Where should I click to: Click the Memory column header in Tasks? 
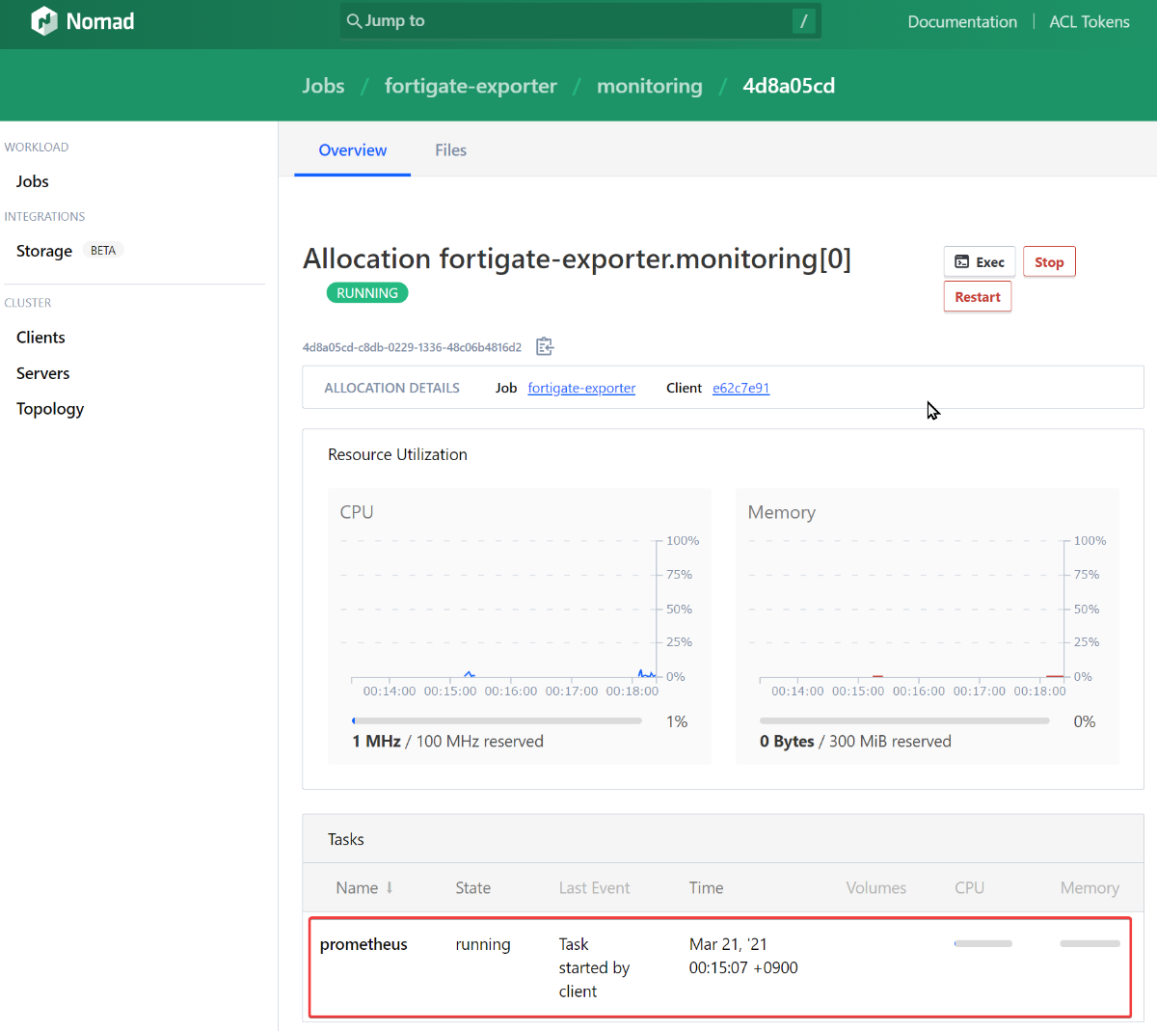point(1090,887)
